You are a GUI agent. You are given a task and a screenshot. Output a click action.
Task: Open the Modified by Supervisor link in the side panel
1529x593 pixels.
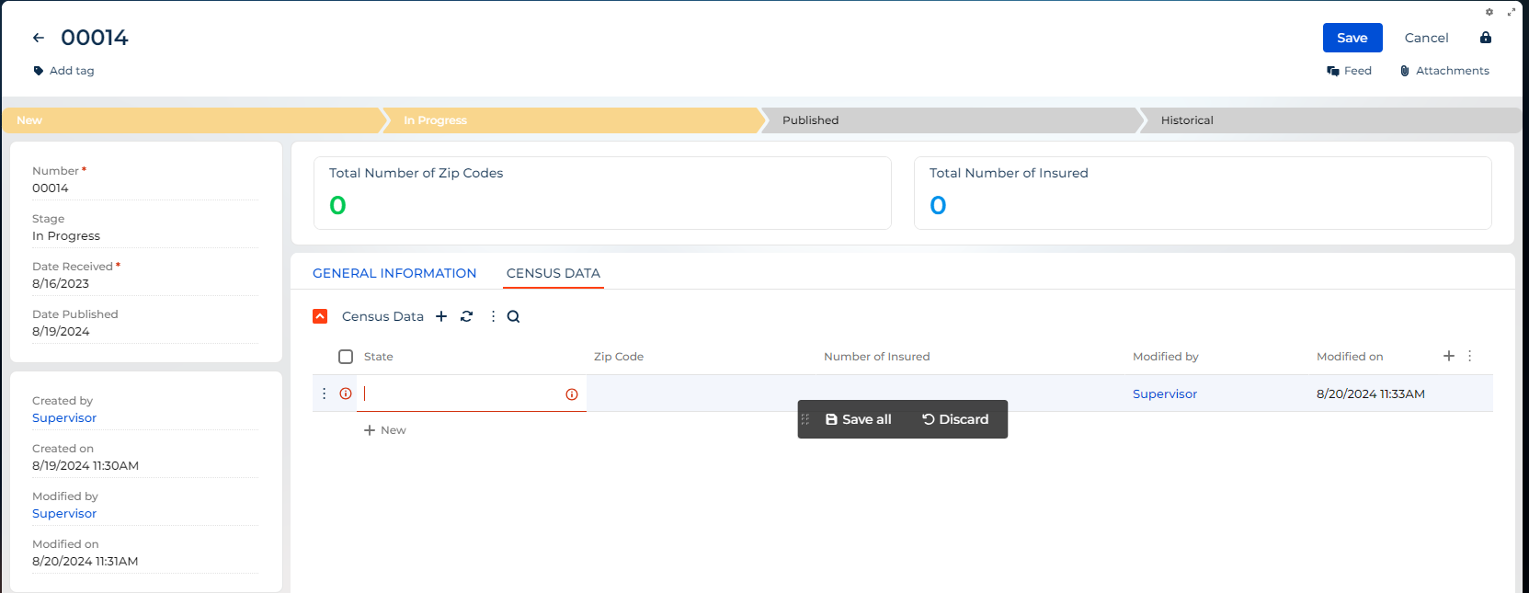(64, 514)
